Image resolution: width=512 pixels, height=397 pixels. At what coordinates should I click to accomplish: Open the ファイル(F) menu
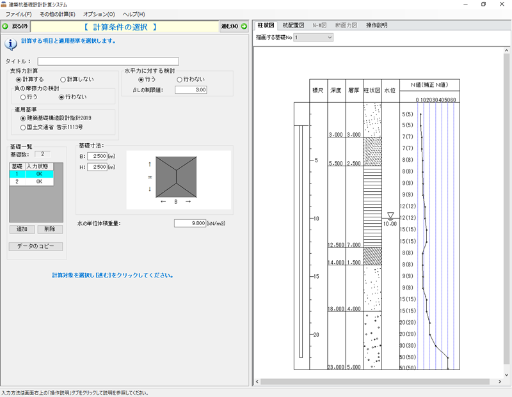(x=19, y=14)
